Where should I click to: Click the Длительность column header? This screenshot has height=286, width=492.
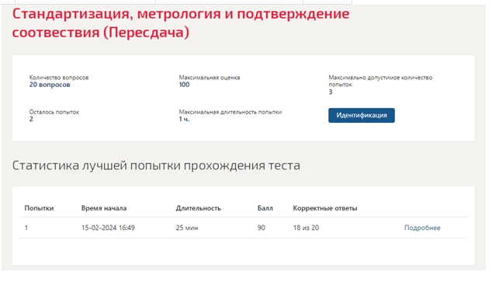tap(199, 208)
